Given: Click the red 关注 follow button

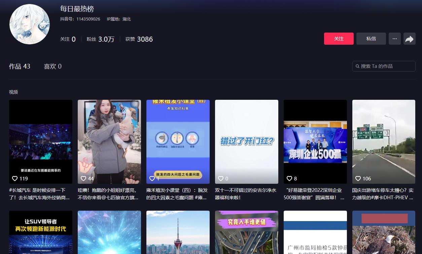Looking at the screenshot, I should [x=339, y=39].
